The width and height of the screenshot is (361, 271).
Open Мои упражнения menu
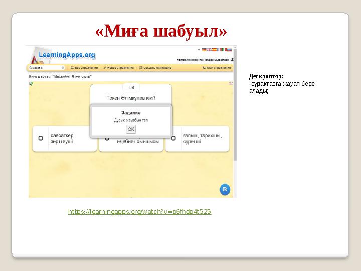point(217,68)
